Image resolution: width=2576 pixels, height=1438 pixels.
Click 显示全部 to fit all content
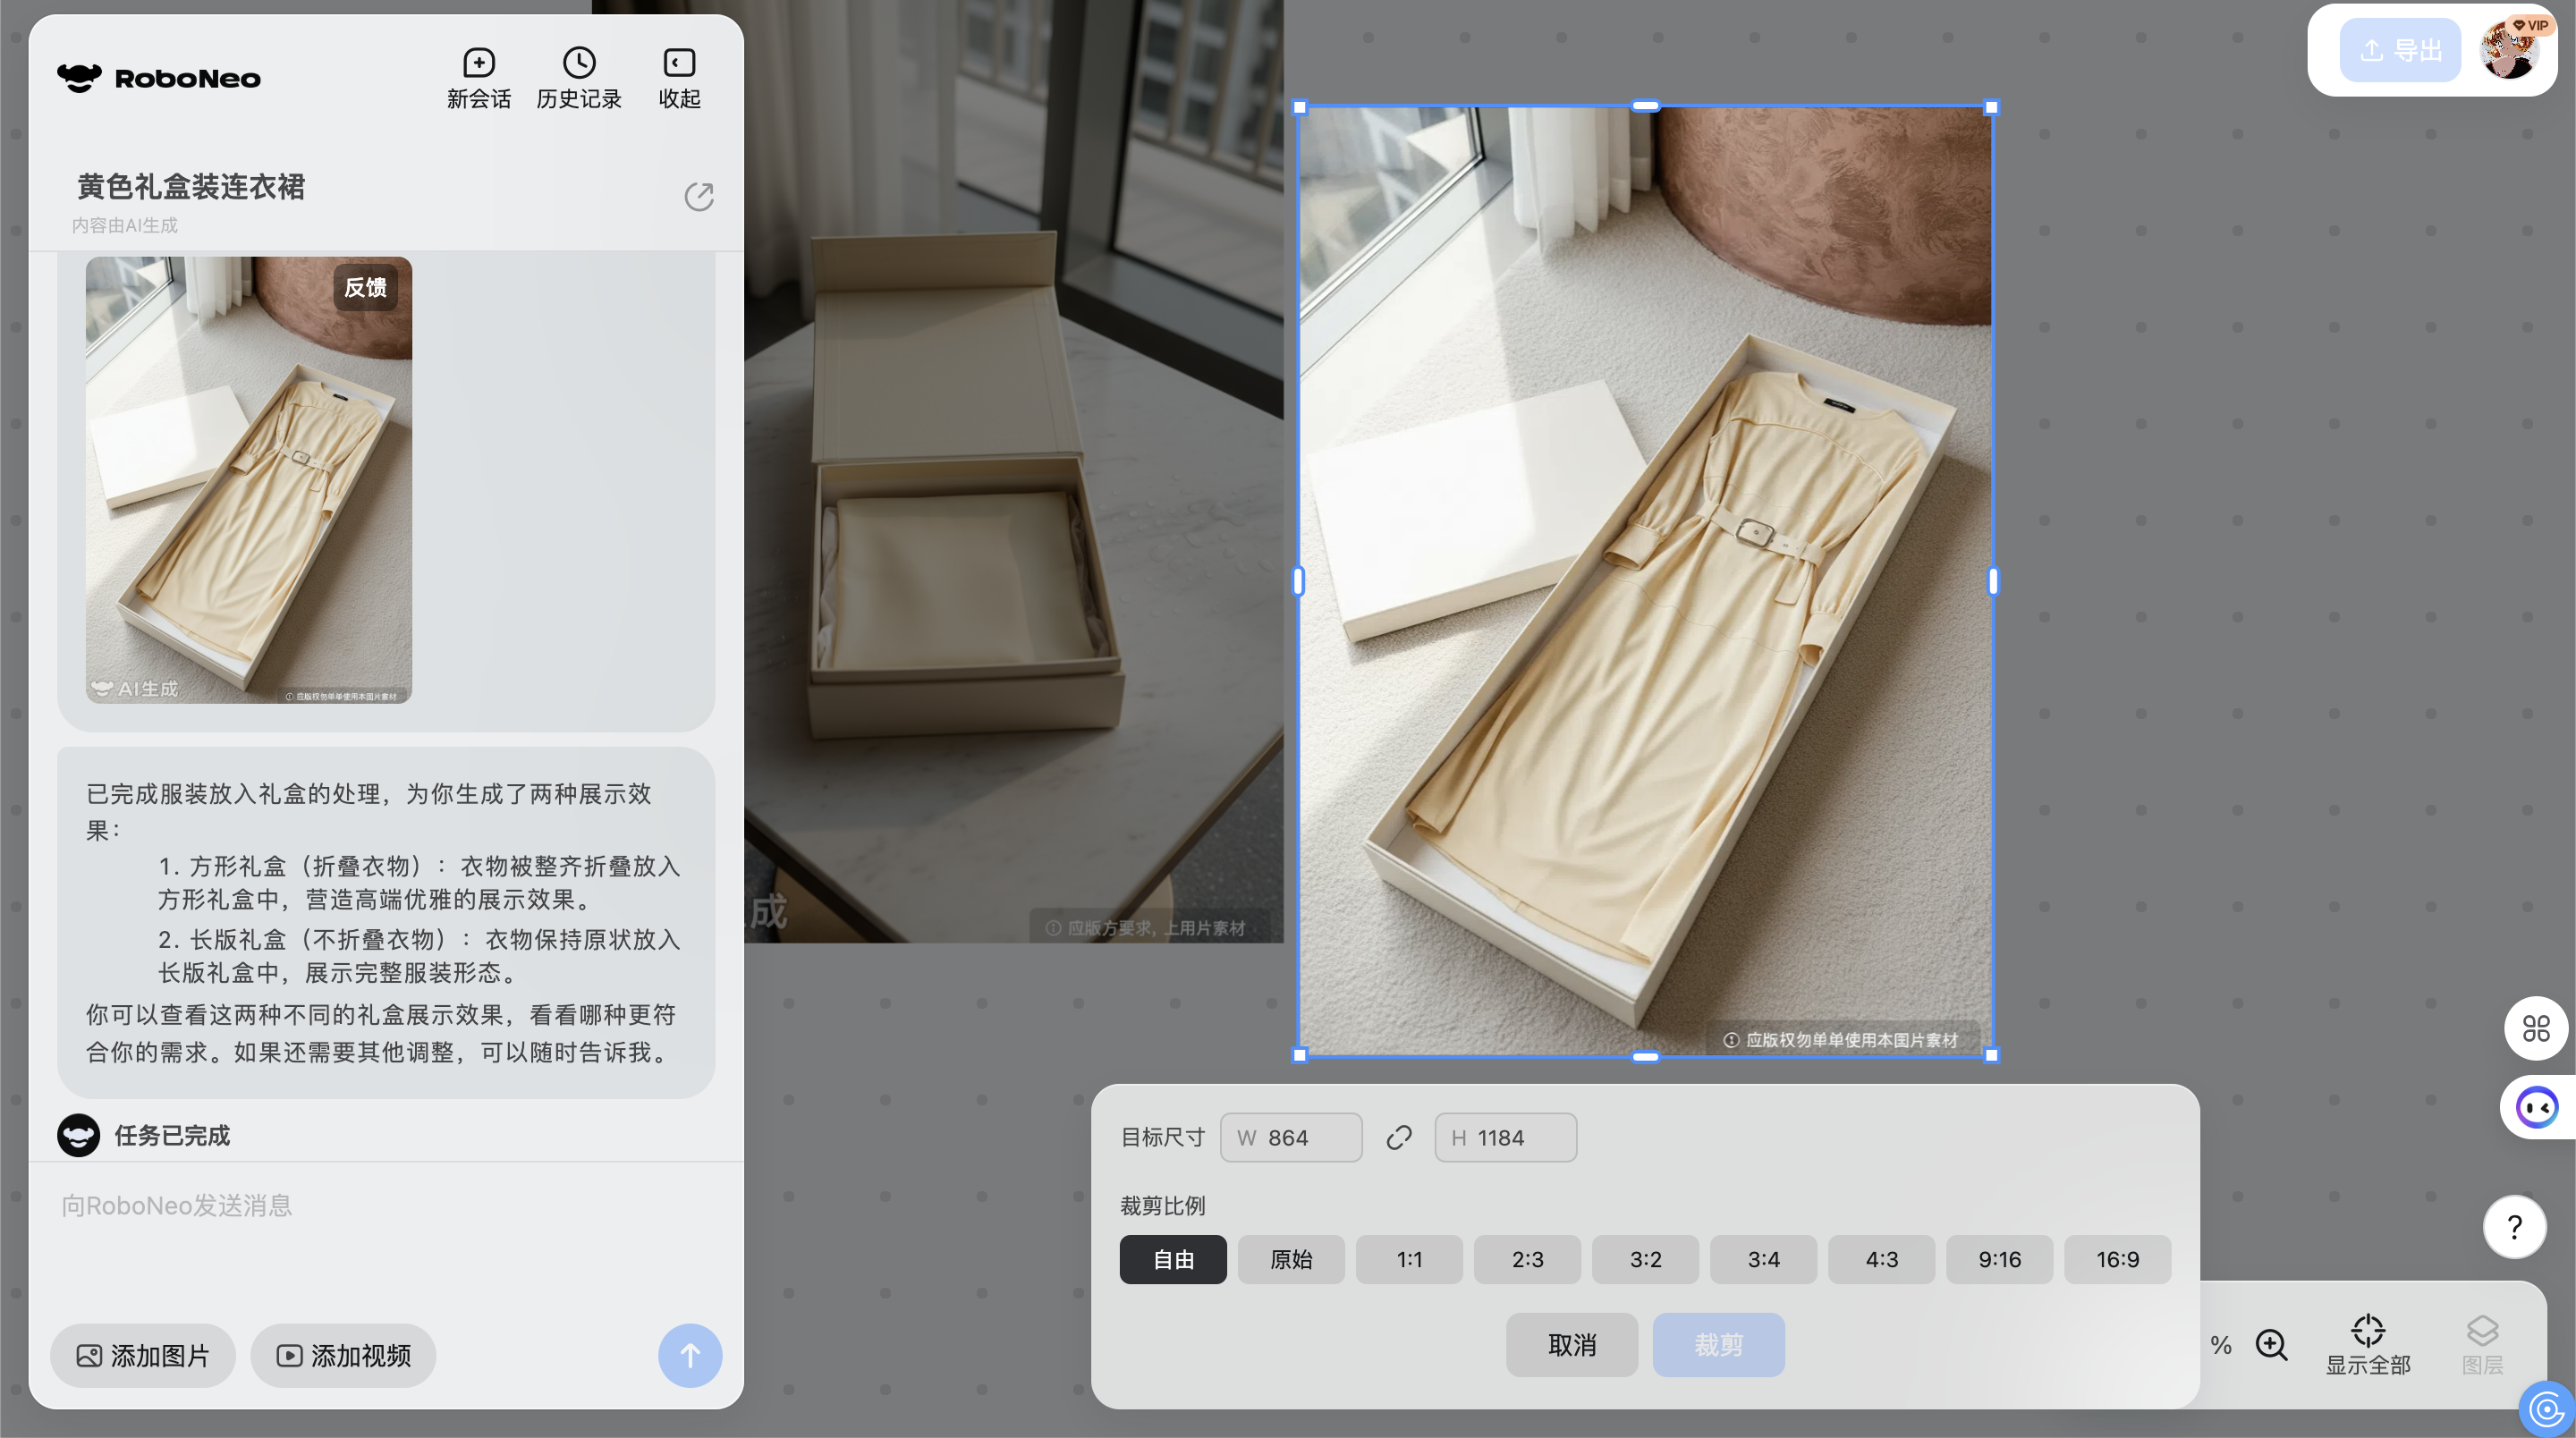point(2367,1345)
